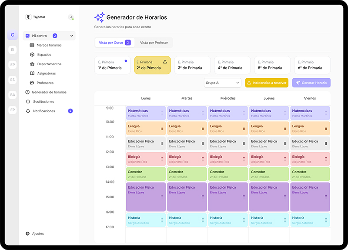Image resolution: width=348 pixels, height=250 pixels.
Task: Select the EP center in left rail
Action: 13,65
